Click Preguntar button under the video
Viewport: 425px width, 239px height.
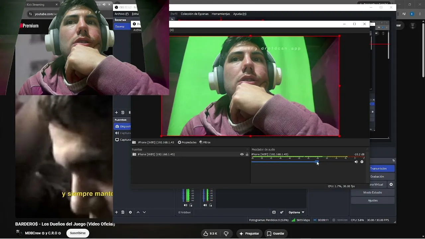249,234
